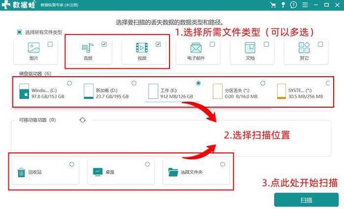Click the 回收站 recycle bin icon

click(x=21, y=172)
